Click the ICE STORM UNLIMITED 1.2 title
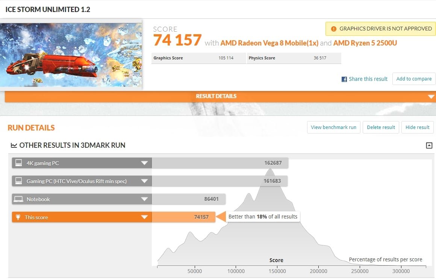 click(x=48, y=9)
